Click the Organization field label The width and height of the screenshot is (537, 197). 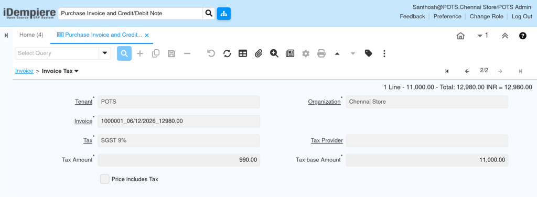click(x=324, y=102)
